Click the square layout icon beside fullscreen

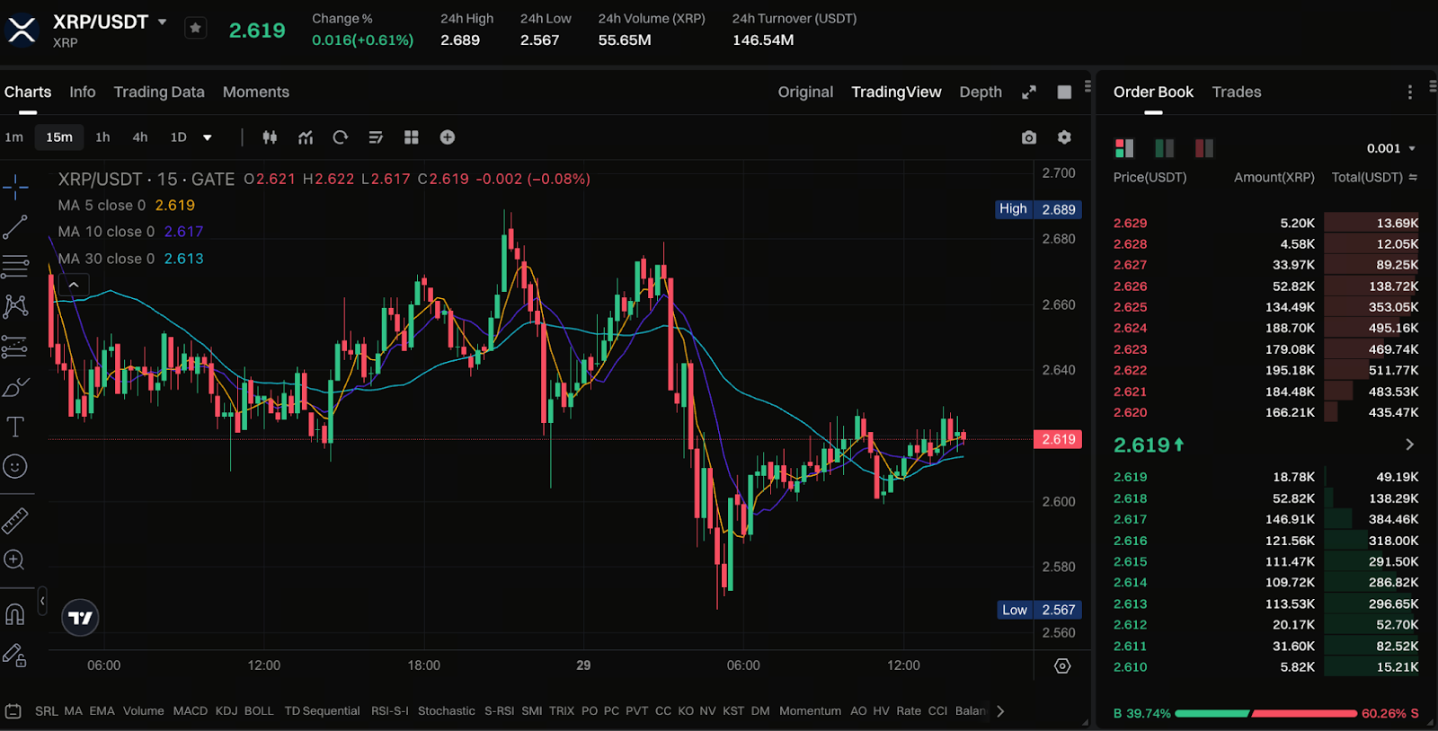1064,92
